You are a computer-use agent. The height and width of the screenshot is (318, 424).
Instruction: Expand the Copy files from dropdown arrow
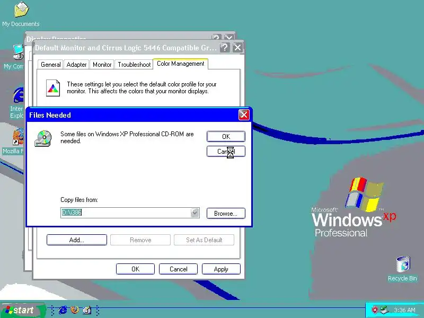point(195,213)
